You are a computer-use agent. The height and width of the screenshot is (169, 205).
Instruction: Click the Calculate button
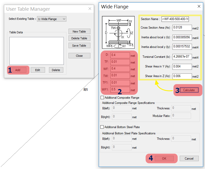(x=189, y=90)
